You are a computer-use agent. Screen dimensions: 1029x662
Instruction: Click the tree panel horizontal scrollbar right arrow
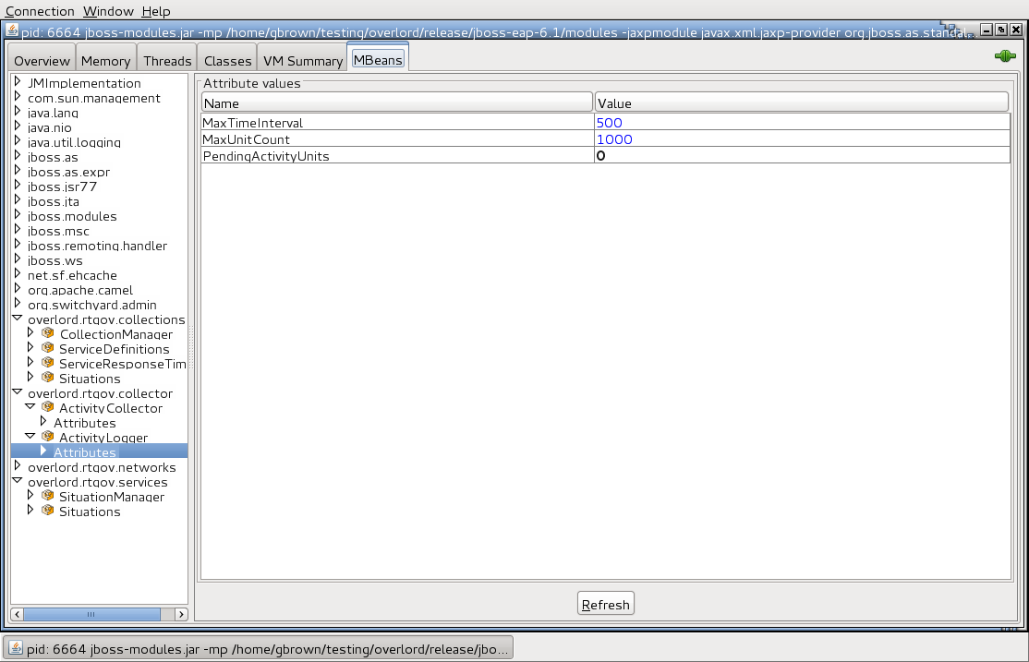(181, 613)
